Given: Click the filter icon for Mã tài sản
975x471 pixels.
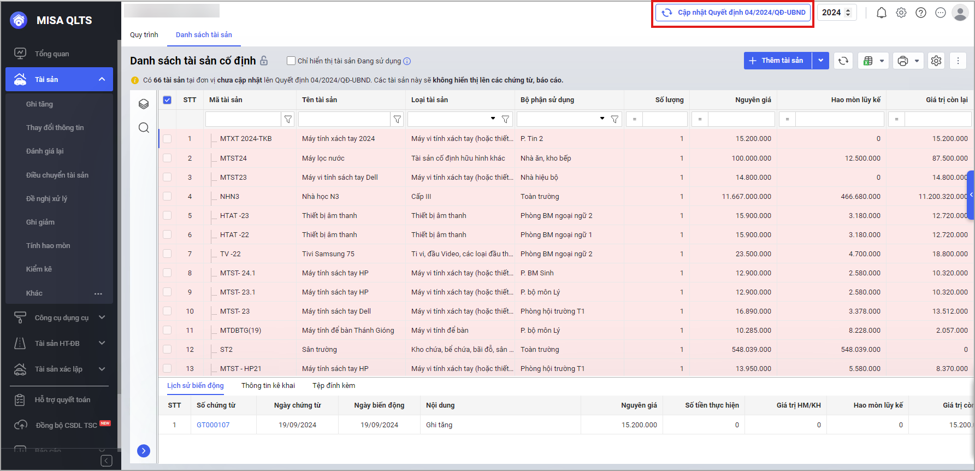Looking at the screenshot, I should (288, 119).
